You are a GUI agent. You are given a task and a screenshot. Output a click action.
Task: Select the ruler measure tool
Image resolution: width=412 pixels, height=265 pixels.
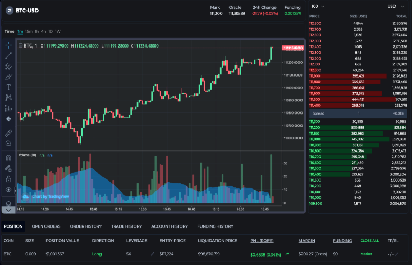[x=8, y=133]
